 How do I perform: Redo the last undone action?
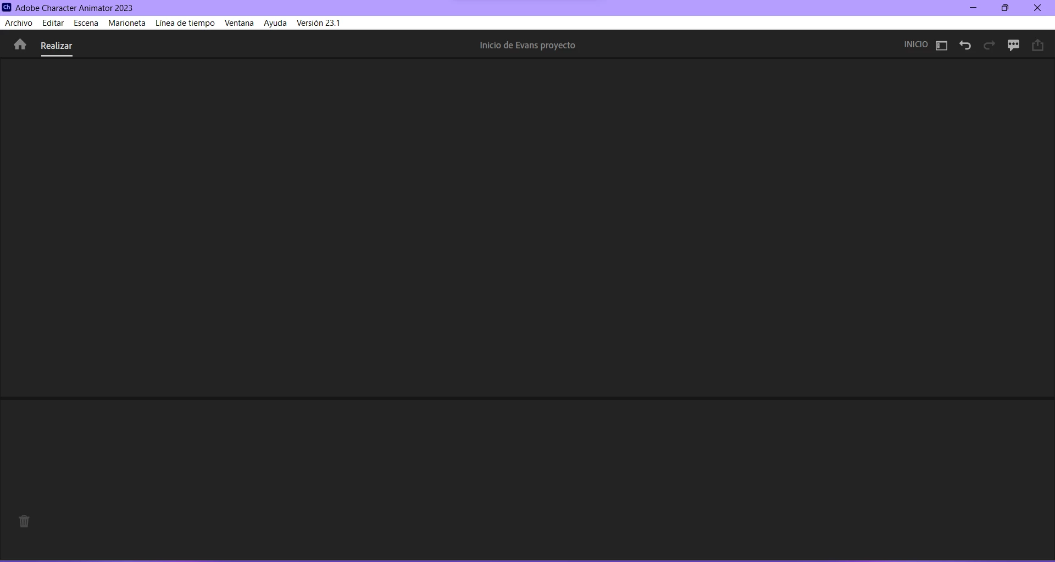pyautogui.click(x=990, y=46)
